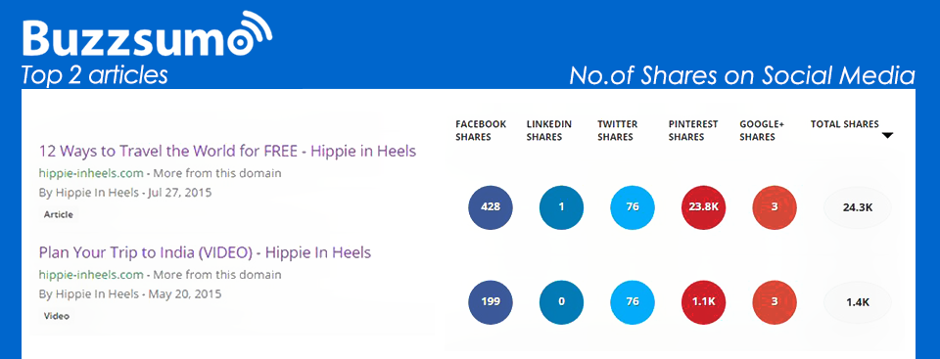Click 'More from this domain' under first article

click(x=217, y=173)
